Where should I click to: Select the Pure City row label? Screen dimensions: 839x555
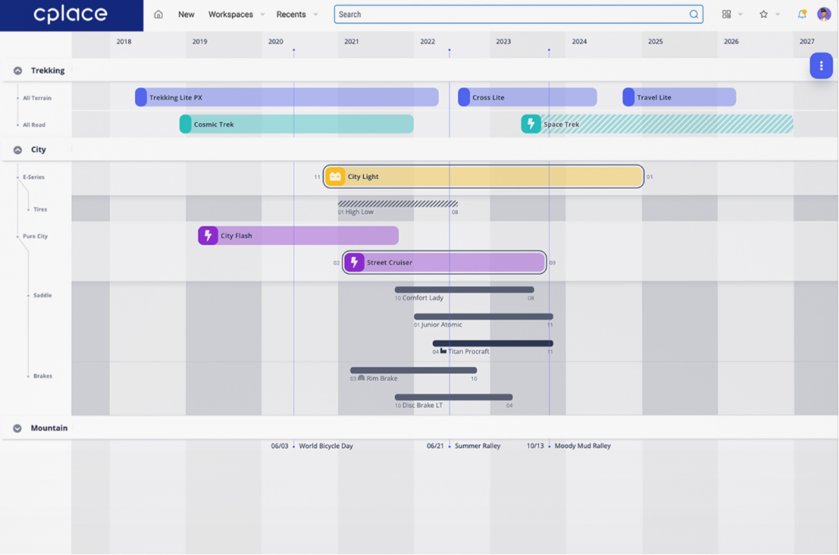35,237
